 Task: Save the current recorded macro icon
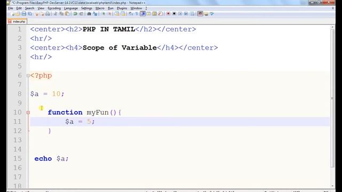tap(192, 14)
